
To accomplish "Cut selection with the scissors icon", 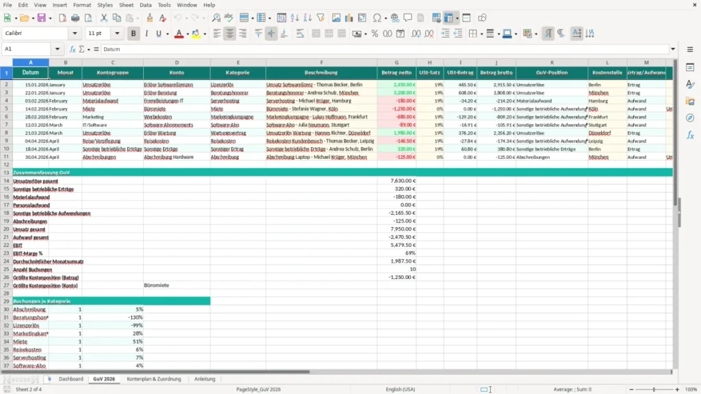I will point(104,18).
